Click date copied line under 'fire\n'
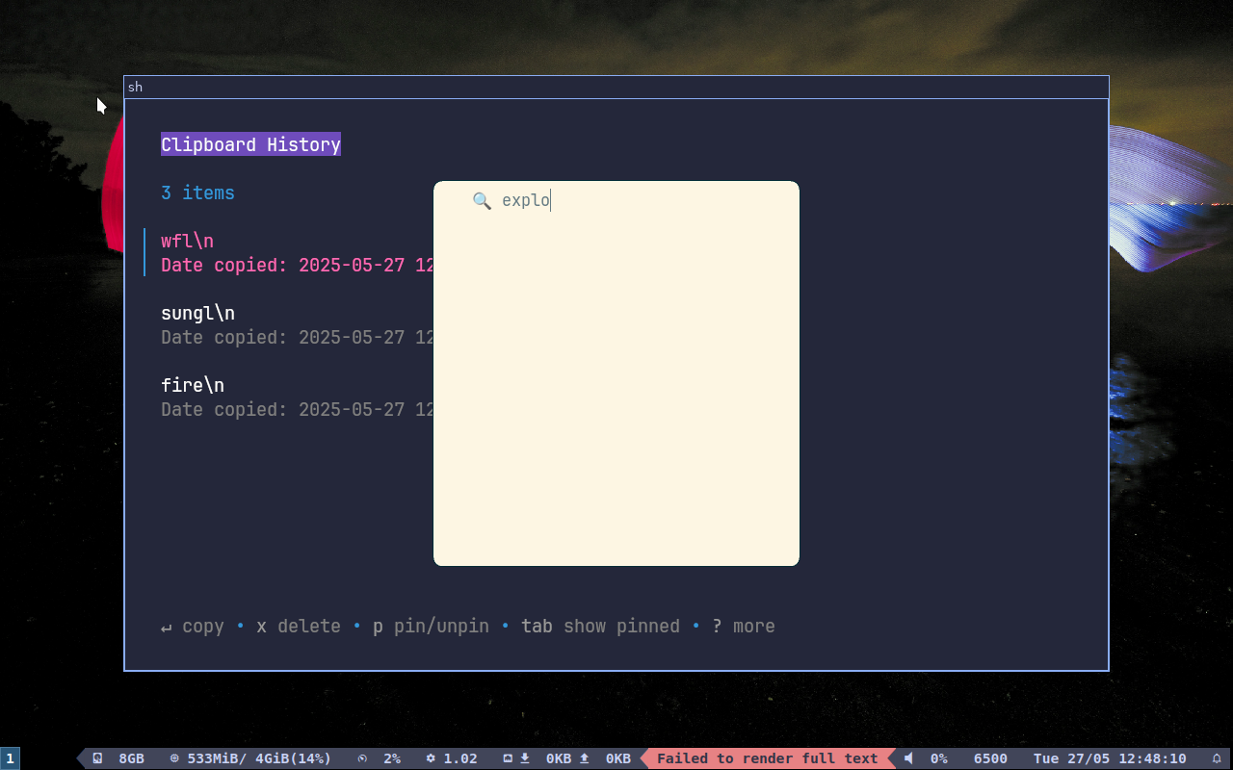 [297, 409]
